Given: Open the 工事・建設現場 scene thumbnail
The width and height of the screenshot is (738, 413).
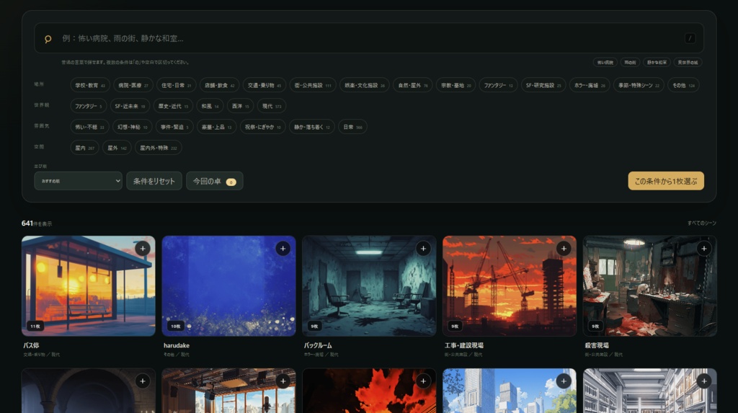Looking at the screenshot, I should pos(510,286).
